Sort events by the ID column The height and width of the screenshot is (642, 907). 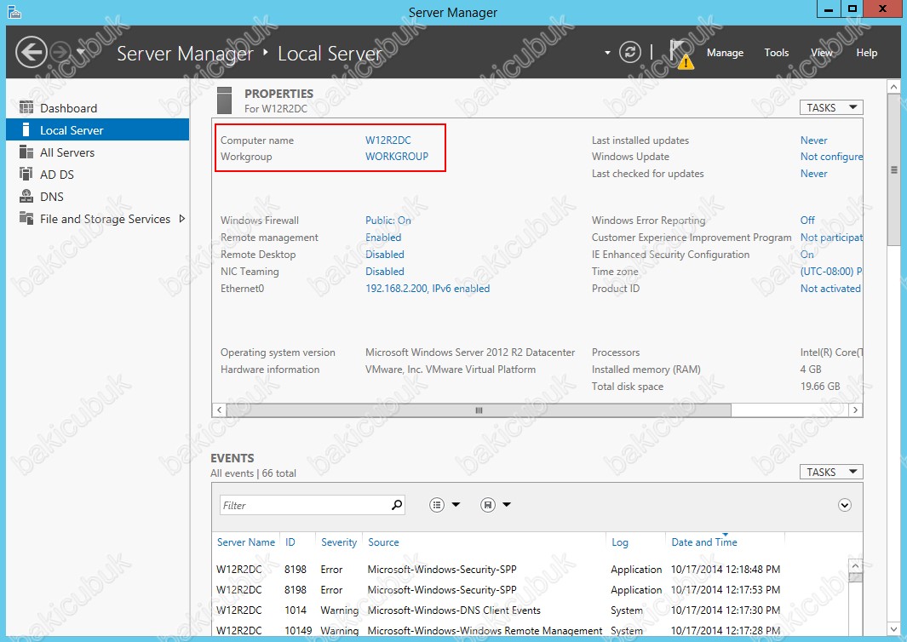290,542
